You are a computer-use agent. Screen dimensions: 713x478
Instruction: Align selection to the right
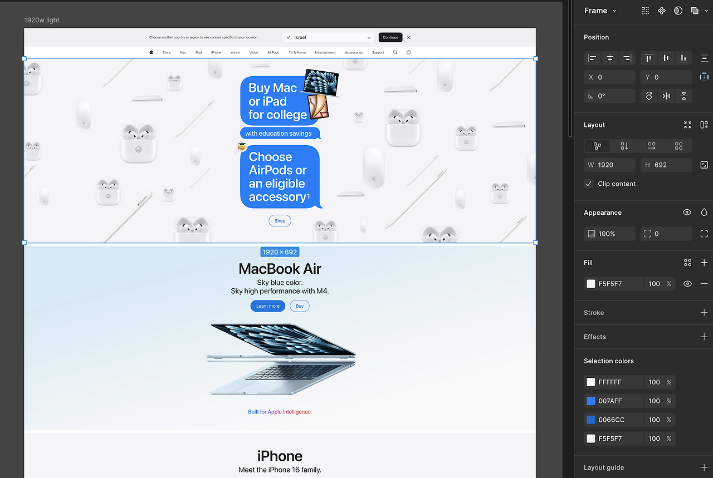pyautogui.click(x=627, y=58)
